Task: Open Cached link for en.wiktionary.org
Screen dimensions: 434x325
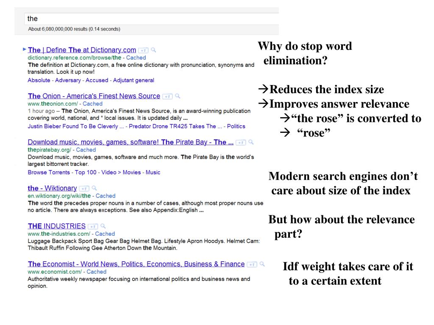Action: coord(106,196)
